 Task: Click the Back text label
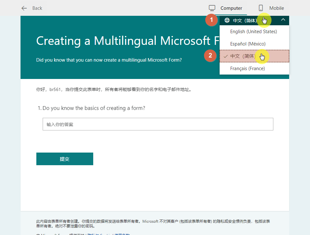click(37, 8)
